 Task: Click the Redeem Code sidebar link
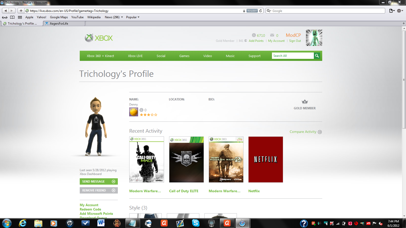coord(90,209)
